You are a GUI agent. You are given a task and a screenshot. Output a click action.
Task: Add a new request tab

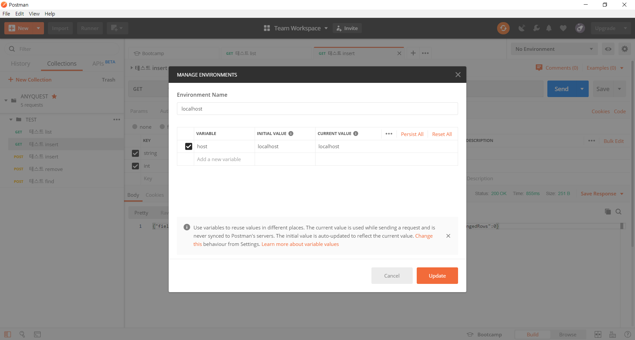(413, 53)
